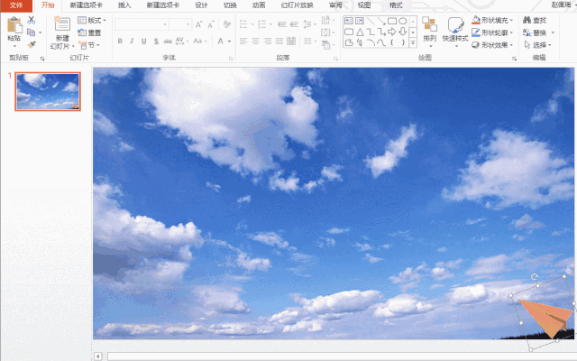Screen dimensions: 577x361
Task: Open the Clipboard (剪贴板) dialog launcher
Action: tap(42, 59)
